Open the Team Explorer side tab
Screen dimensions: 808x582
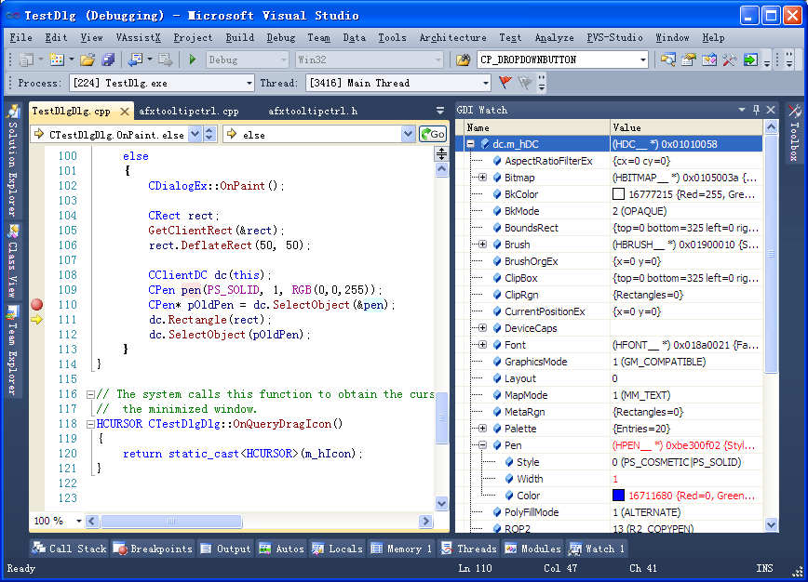13,351
